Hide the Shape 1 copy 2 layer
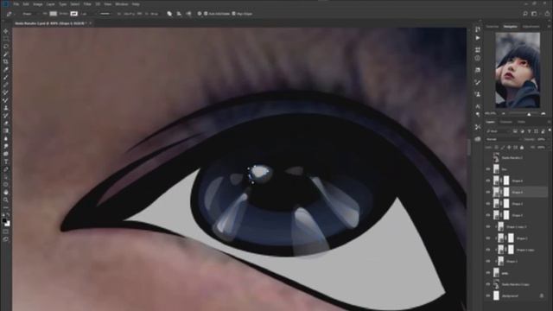Image resolution: width=553 pixels, height=311 pixels. [488, 226]
